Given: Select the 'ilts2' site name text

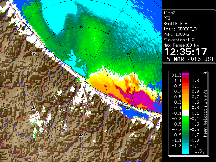Looking at the screenshot, I should point(169,13).
